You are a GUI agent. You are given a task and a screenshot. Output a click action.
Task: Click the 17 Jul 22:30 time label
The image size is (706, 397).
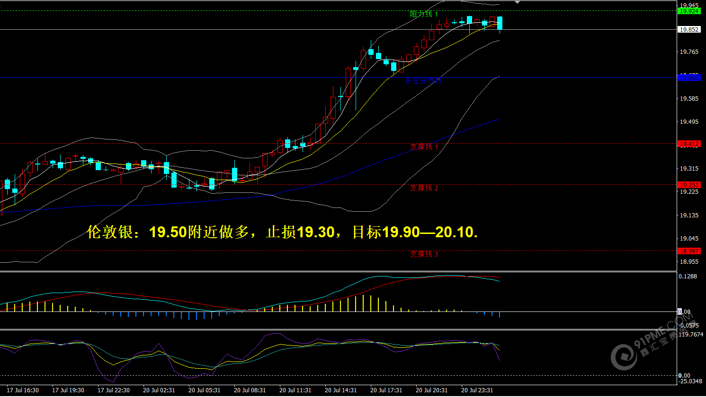(114, 390)
